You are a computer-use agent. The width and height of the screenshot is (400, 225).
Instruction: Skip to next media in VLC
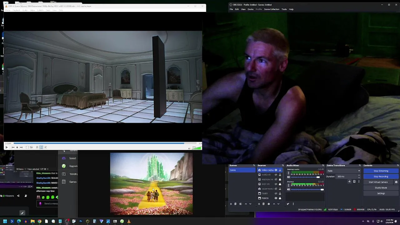(21, 147)
